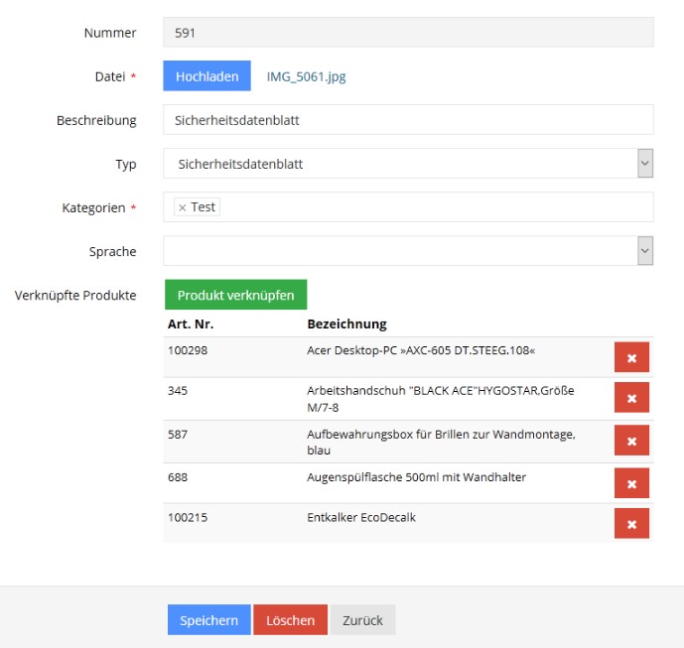
Task: Remove the Test category tag
Action: point(182,207)
